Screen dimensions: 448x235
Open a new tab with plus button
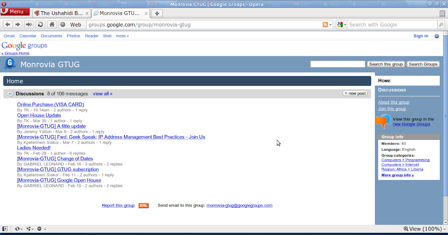coord(157,13)
